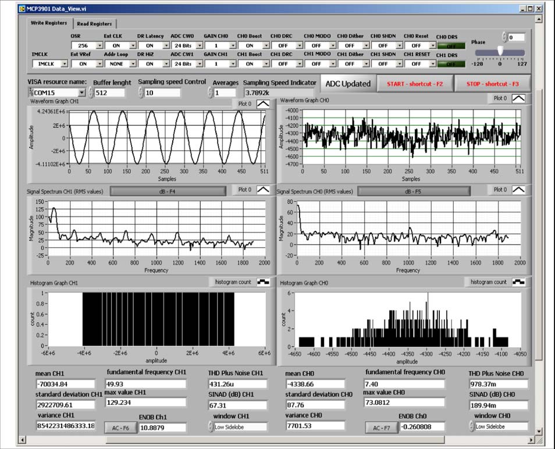Click the Buffer length input field
This screenshot has height=449, width=555.
[110, 92]
